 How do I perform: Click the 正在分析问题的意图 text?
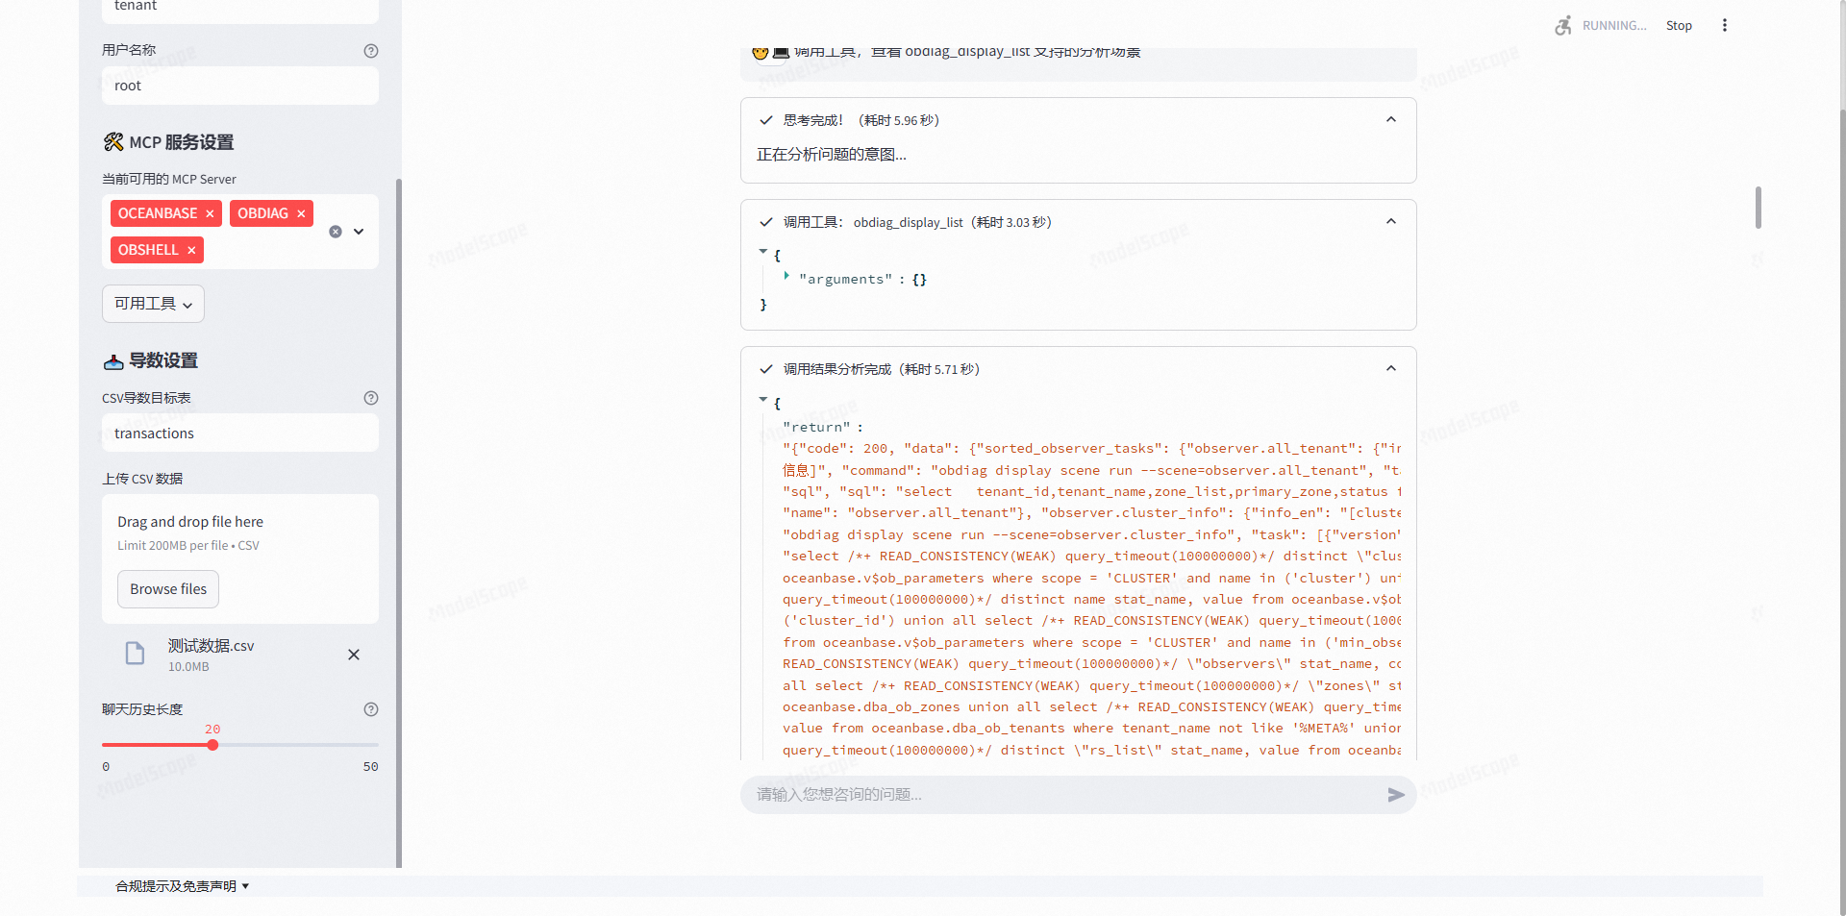tap(832, 155)
